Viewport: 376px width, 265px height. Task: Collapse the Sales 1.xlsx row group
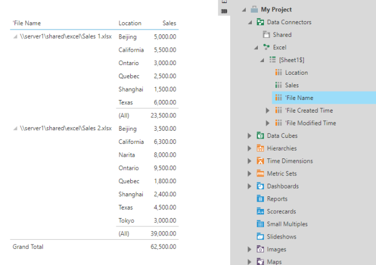(15, 37)
